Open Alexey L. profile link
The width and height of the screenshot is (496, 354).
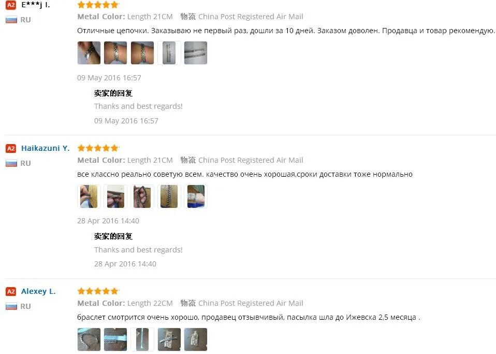[38, 291]
